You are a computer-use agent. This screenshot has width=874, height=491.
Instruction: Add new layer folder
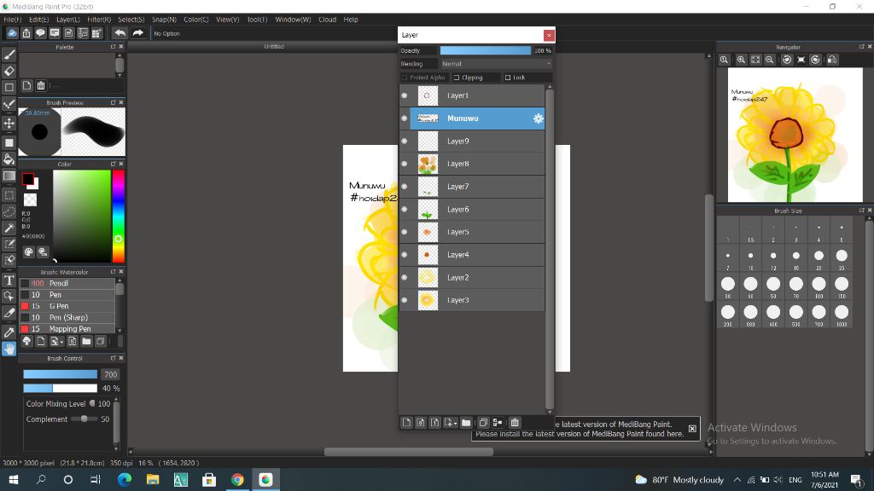(x=466, y=423)
